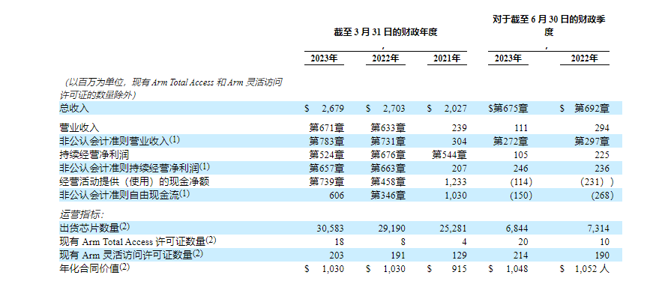This screenshot has height=287, width=656.
Task: Click the 营业收入 value 294
Action: [603, 128]
